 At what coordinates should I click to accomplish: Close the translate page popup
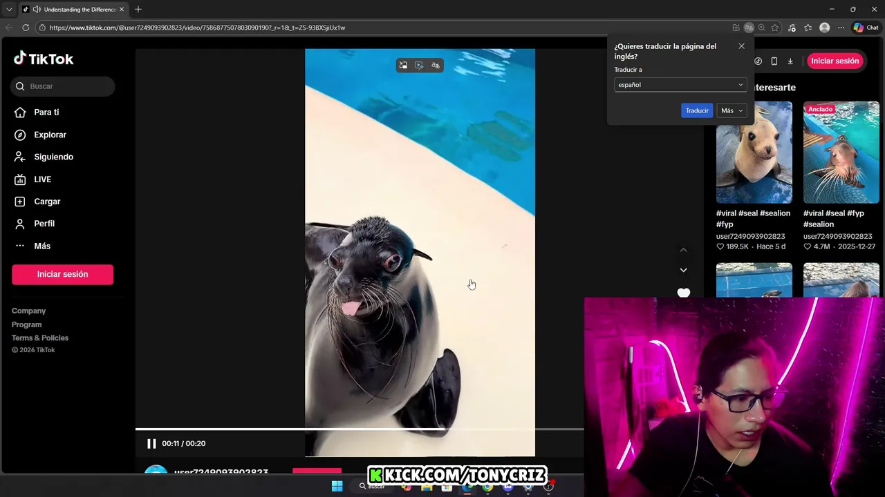coord(741,46)
